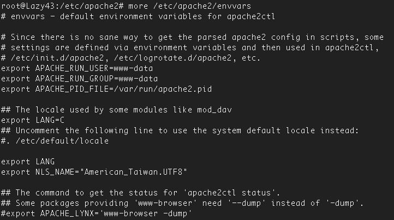Click the '--dump' text in packages comment

(x=246, y=203)
